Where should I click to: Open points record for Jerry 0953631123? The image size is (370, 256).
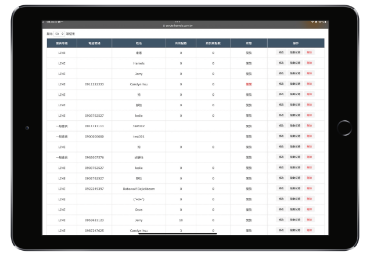click(295, 219)
